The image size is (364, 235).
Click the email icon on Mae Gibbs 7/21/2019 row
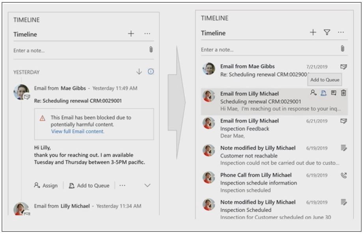343,67
